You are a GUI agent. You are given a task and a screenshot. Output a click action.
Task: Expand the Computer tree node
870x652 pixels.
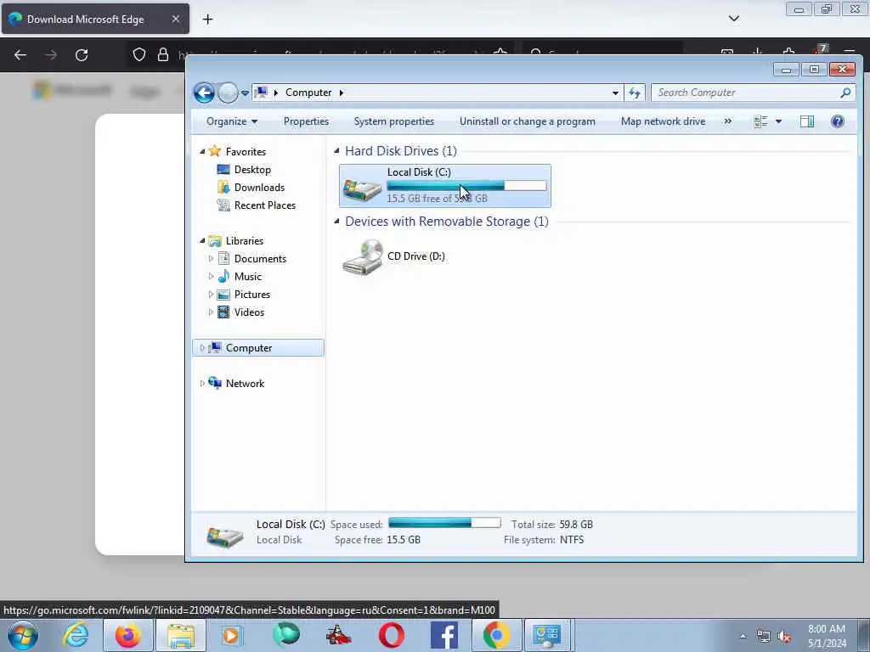pos(202,347)
